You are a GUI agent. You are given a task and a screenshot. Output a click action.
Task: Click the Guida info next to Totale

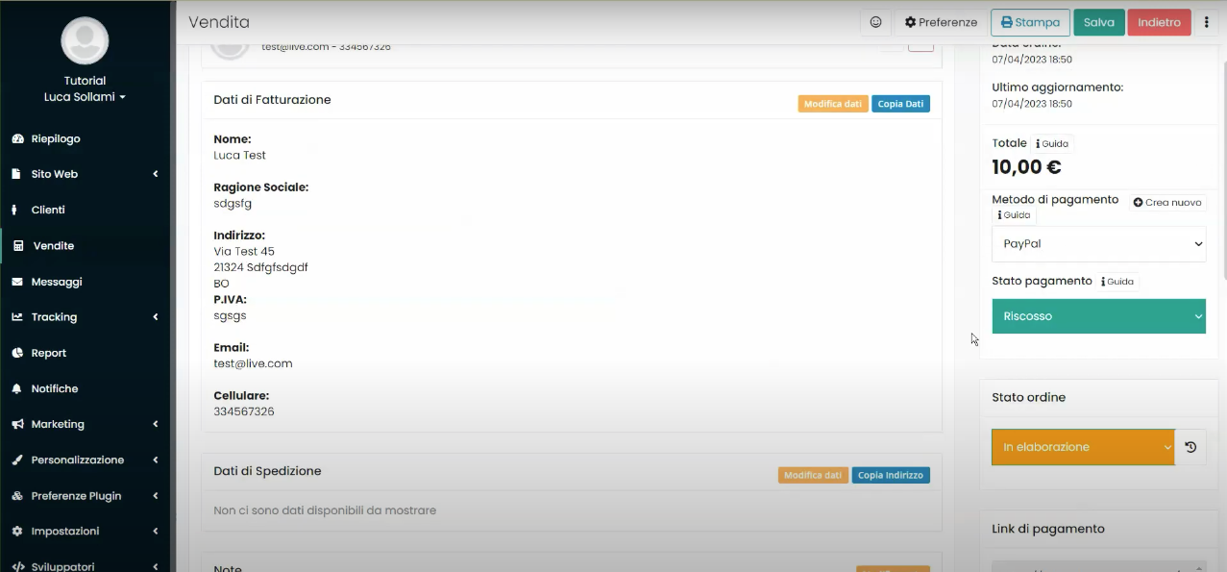click(1051, 143)
